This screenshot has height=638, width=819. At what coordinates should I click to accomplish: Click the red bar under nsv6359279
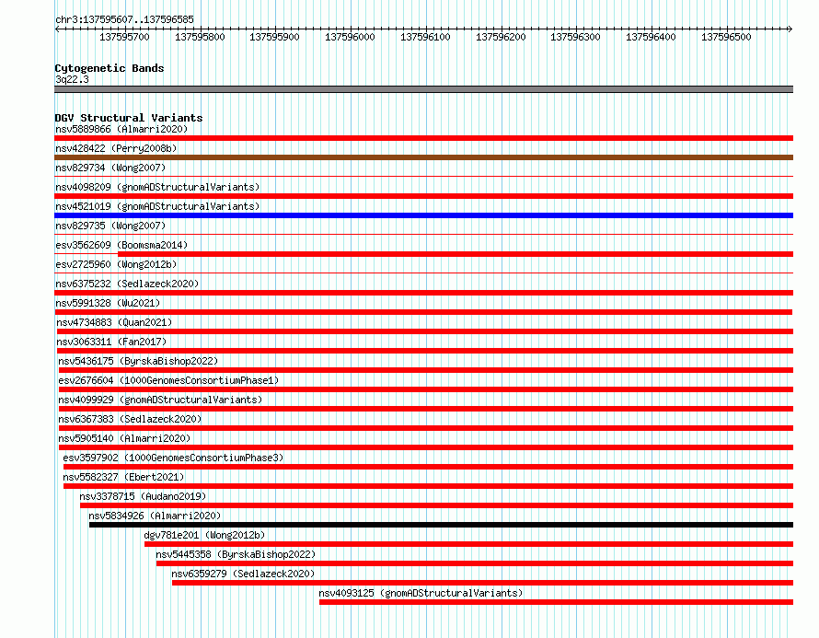pyautogui.click(x=482, y=583)
